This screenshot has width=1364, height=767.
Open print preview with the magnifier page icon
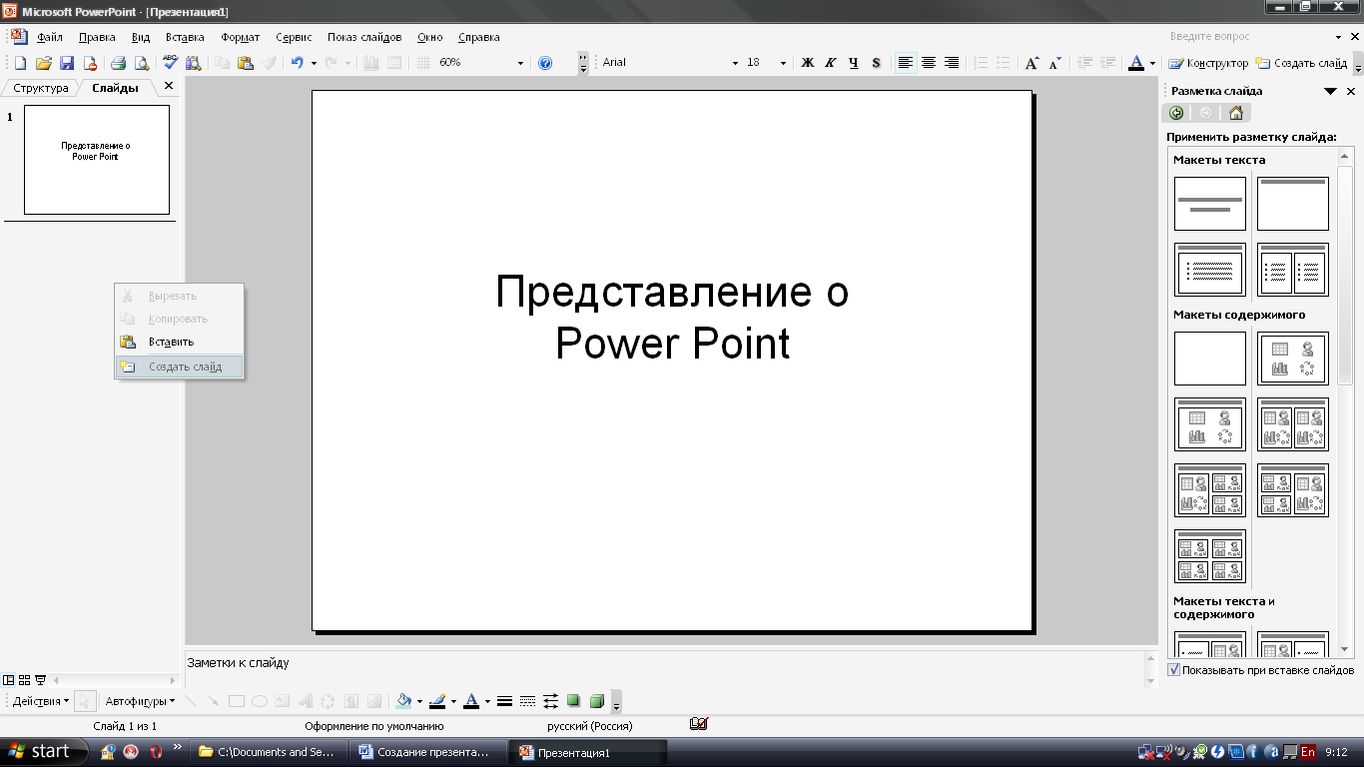pyautogui.click(x=141, y=63)
